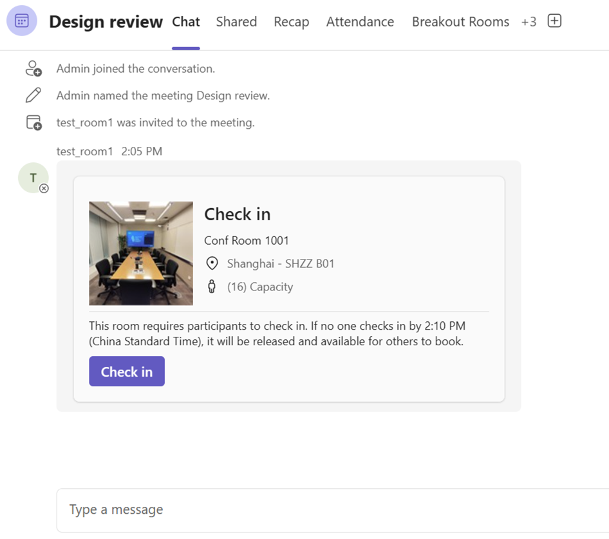Viewport: 609px width, 539px height.
Task: Add a tab with the plus icon
Action: 554,21
